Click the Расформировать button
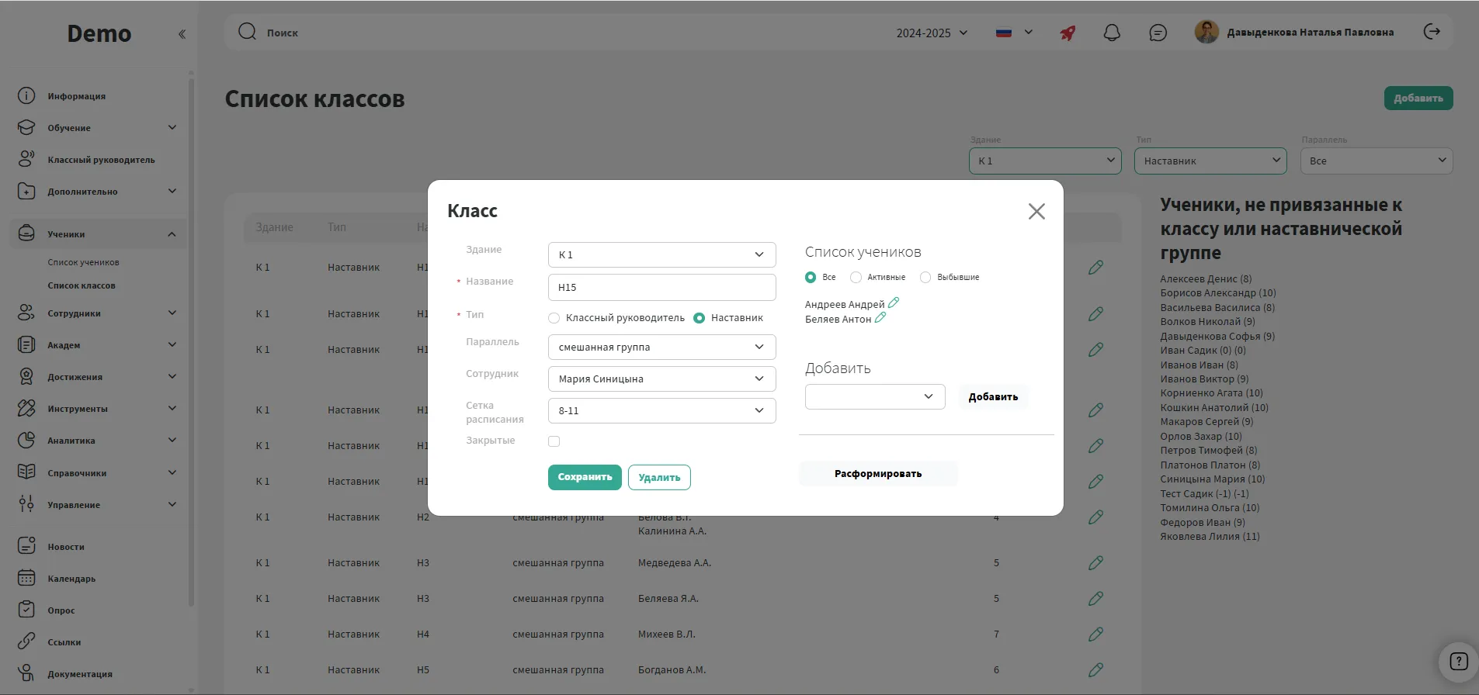1479x695 pixels. (878, 474)
